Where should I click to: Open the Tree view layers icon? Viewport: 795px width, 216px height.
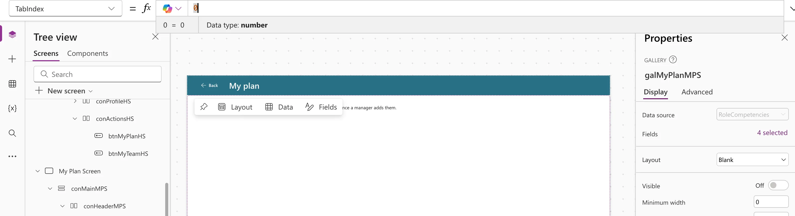[x=12, y=34]
